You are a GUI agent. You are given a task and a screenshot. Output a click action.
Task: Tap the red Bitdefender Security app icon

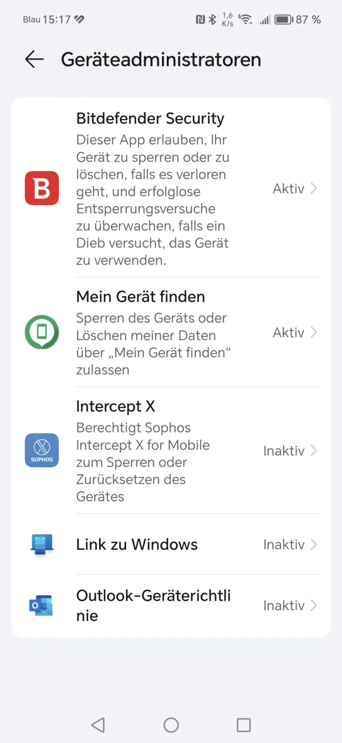(x=42, y=188)
